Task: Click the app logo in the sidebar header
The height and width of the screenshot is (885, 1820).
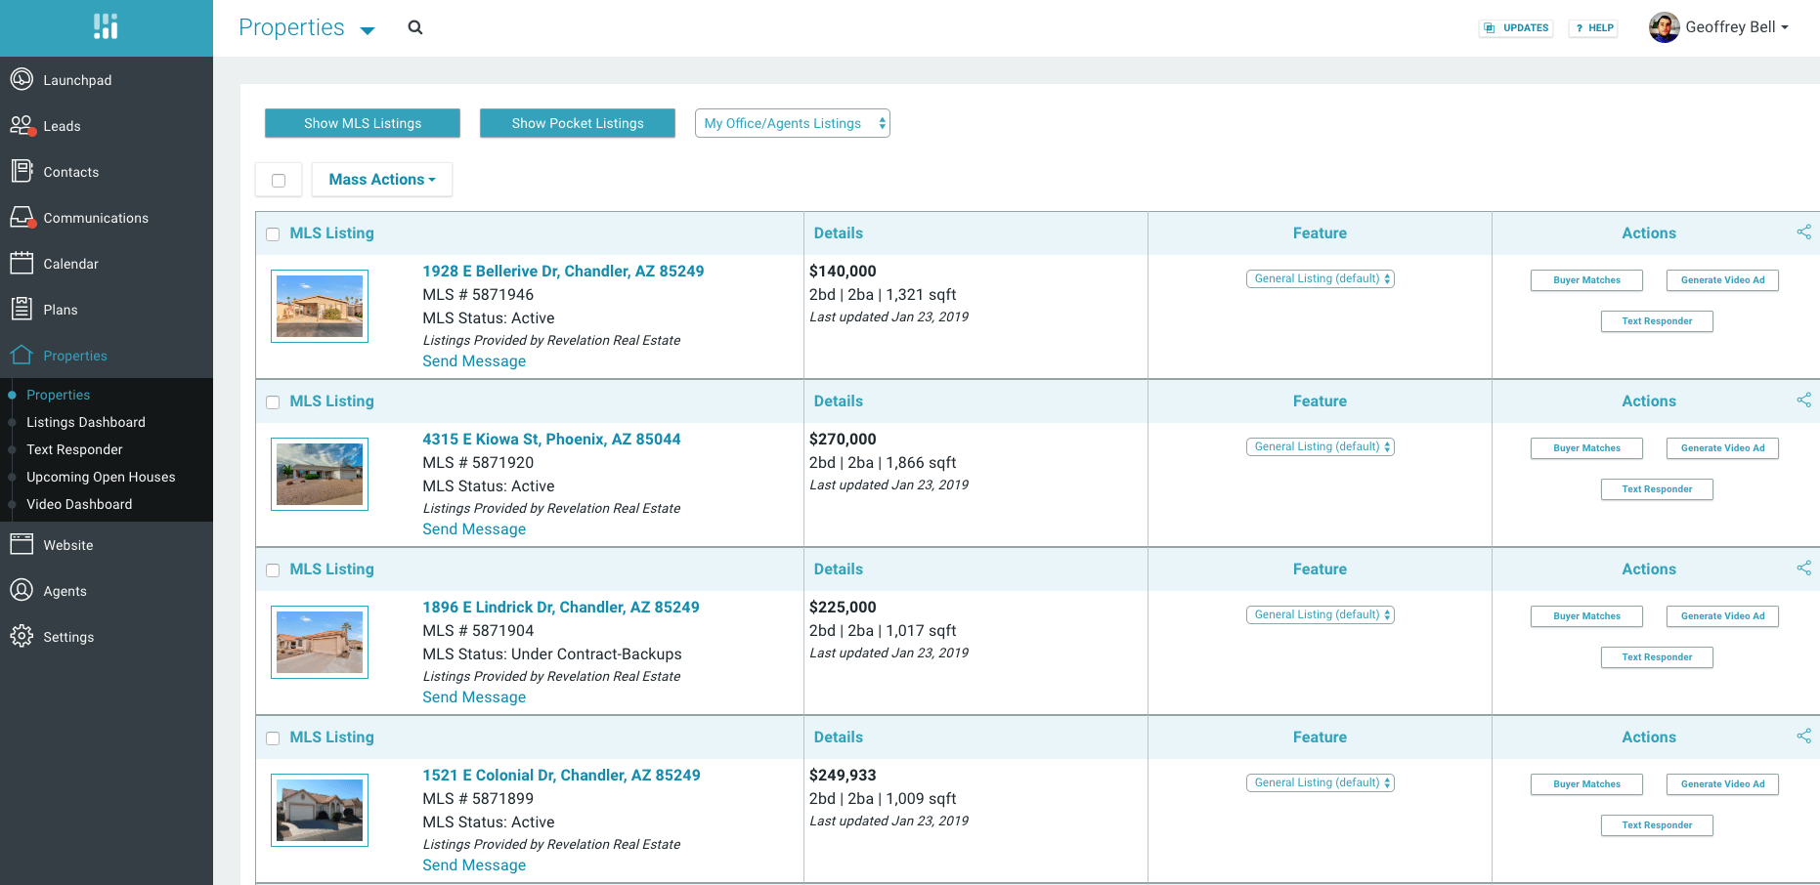Action: [x=106, y=26]
